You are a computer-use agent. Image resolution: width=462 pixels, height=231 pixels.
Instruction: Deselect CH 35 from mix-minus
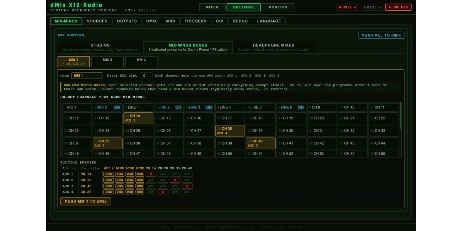tap(107, 143)
